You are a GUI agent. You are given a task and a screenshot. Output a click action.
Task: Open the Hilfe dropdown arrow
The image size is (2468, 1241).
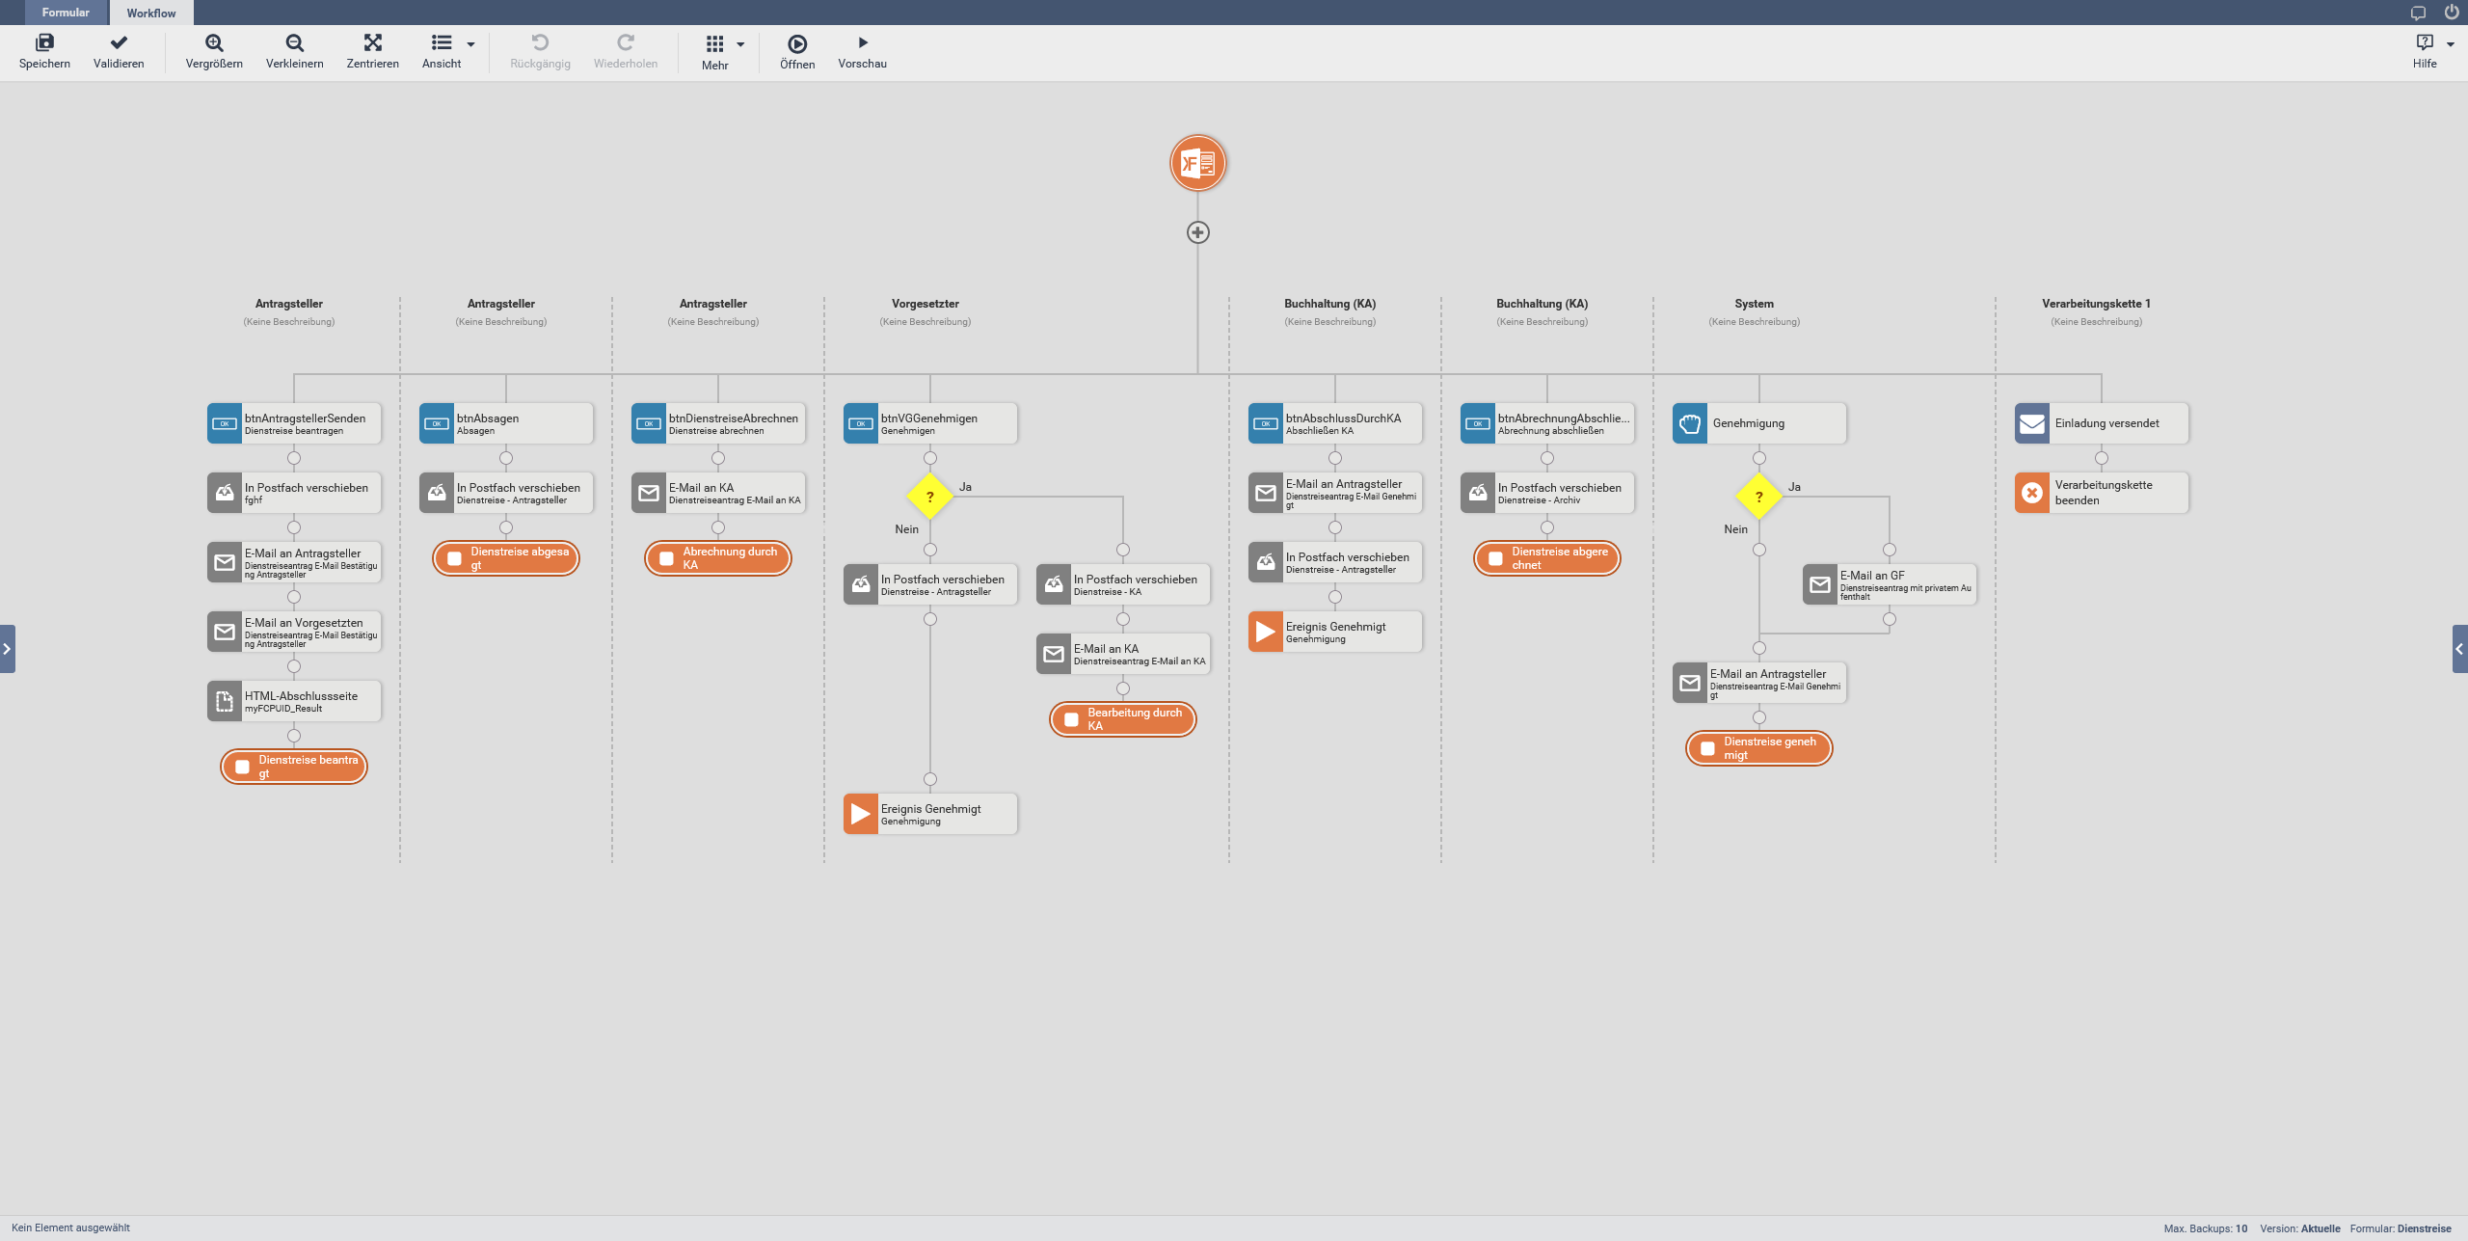click(2450, 44)
